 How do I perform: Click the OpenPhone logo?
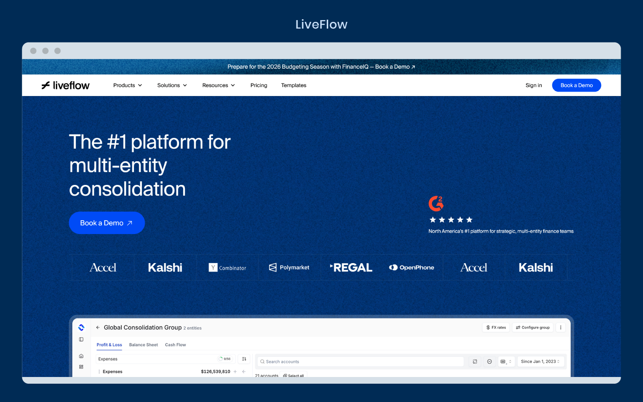(412, 268)
